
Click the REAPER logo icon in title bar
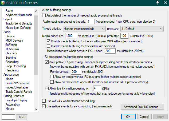pyautogui.click(x=3, y=3)
